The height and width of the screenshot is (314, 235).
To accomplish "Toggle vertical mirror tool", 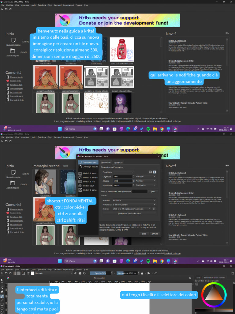I will (x=149, y=273).
